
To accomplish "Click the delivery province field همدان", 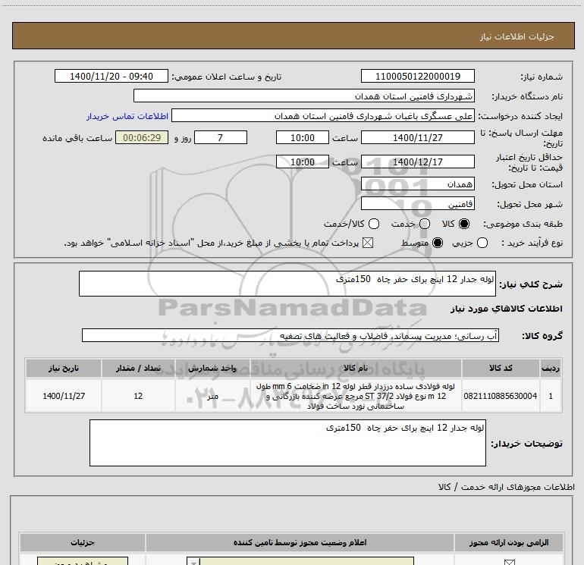I will [417, 184].
